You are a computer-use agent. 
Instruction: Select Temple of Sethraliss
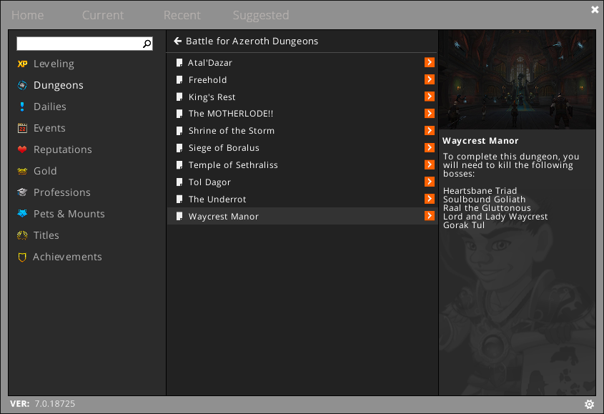[302, 165]
